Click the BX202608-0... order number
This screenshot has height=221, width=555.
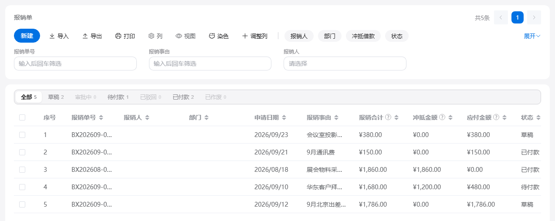point(92,170)
